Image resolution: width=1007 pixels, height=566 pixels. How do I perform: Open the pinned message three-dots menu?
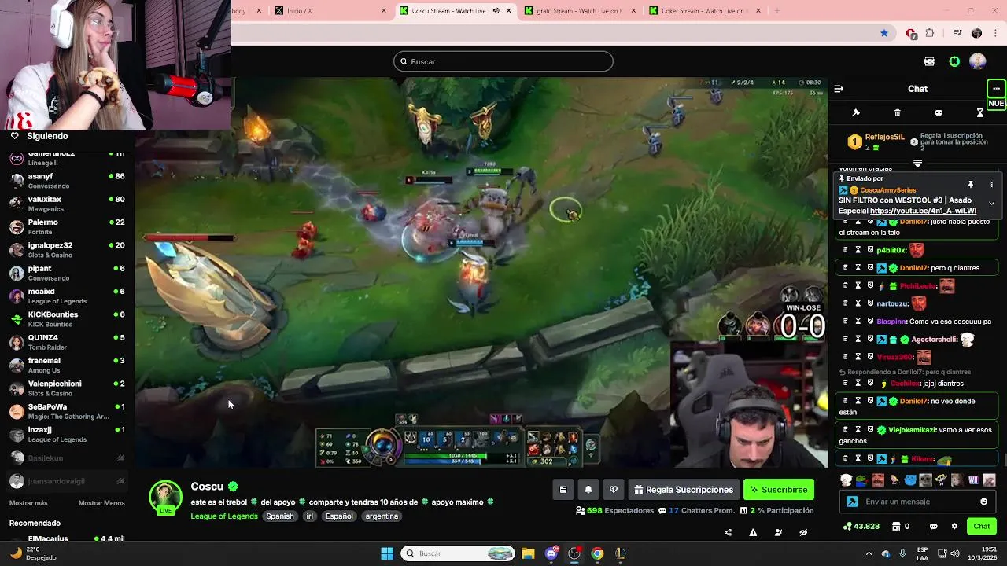991,185
